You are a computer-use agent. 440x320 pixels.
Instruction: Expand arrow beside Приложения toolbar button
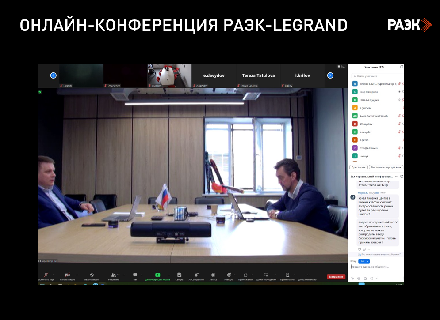pyautogui.click(x=252, y=275)
